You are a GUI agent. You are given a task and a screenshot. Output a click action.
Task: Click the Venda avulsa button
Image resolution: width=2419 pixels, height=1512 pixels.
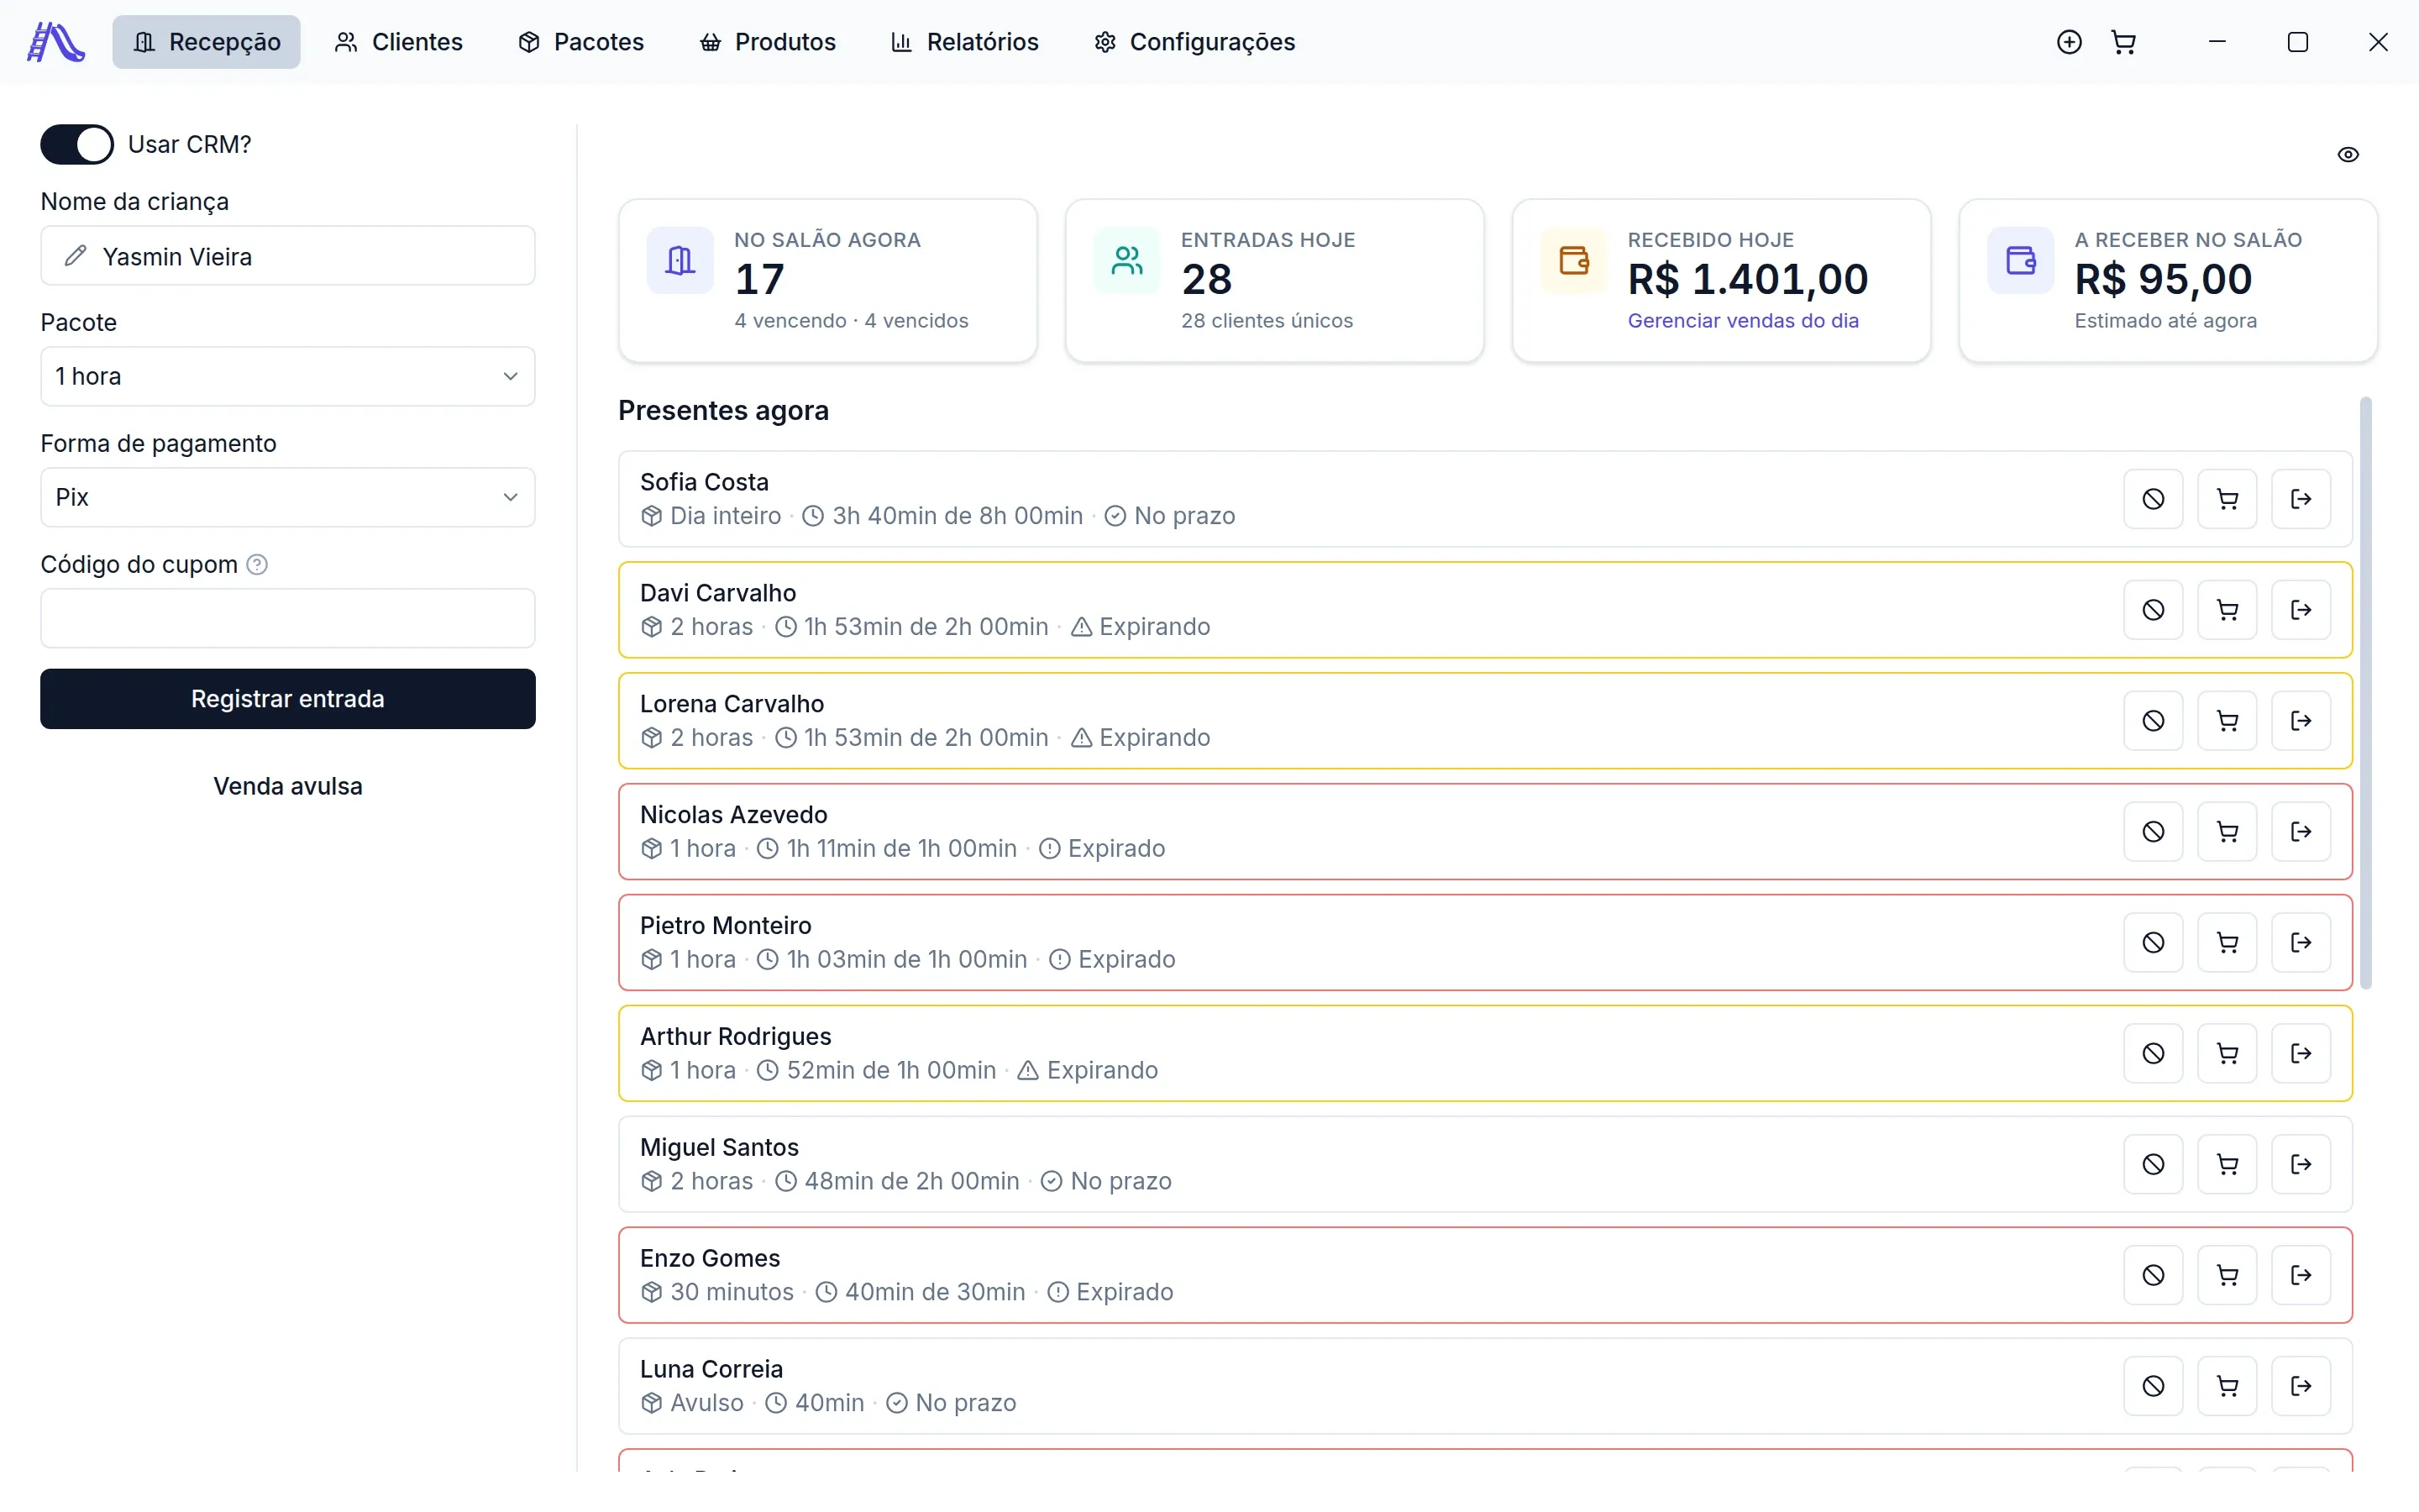pos(288,787)
